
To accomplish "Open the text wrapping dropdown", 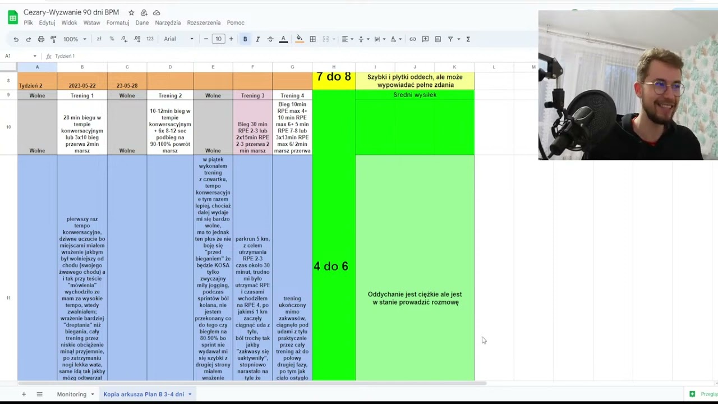I will [379, 39].
